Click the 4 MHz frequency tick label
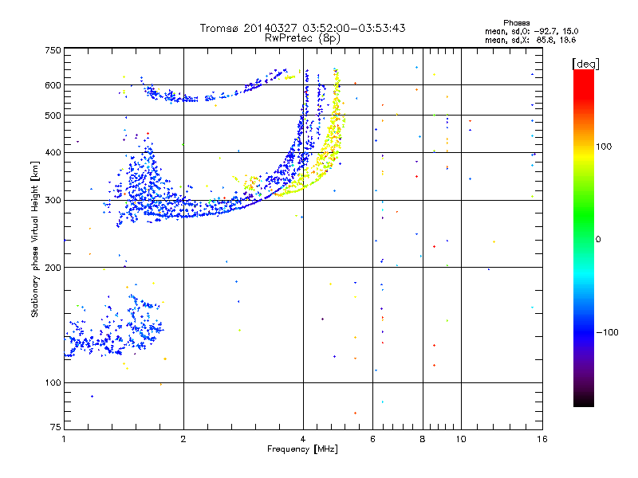The image size is (638, 478). coord(303,439)
